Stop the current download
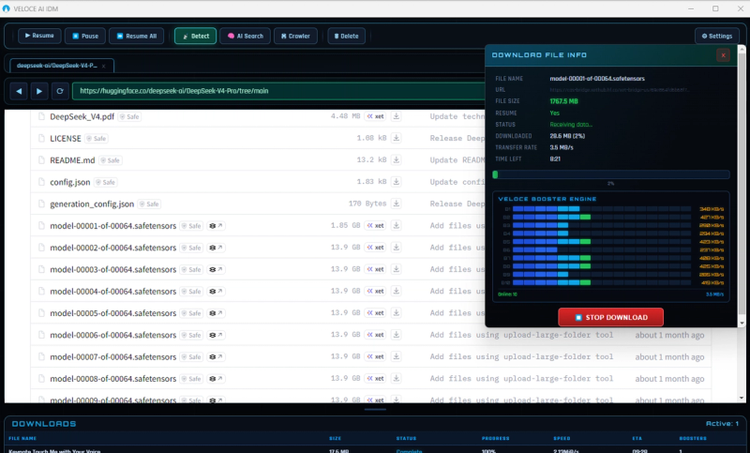This screenshot has width=750, height=453. click(611, 317)
